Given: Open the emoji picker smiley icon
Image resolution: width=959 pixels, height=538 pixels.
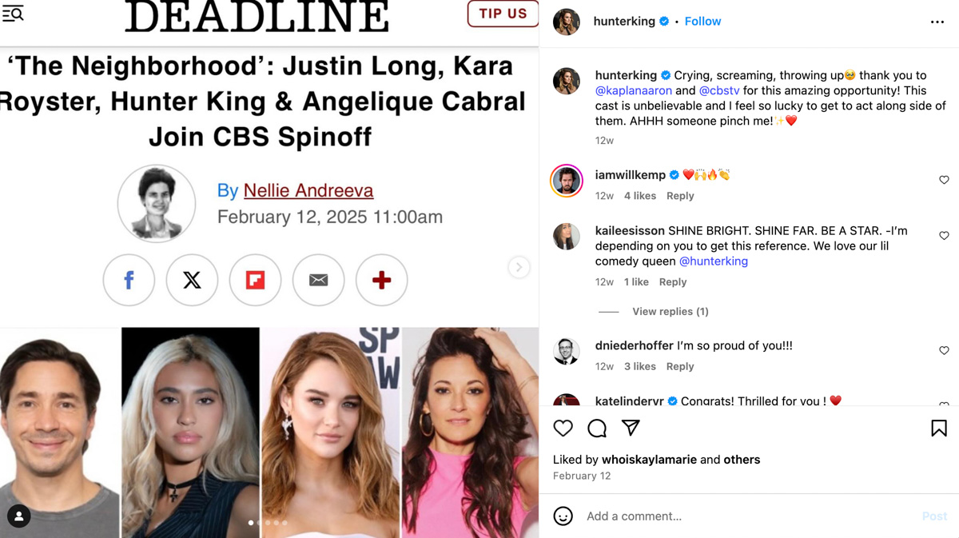Looking at the screenshot, I should (x=563, y=516).
